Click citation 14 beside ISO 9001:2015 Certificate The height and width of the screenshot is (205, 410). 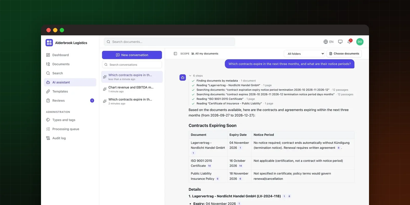pos(209,166)
